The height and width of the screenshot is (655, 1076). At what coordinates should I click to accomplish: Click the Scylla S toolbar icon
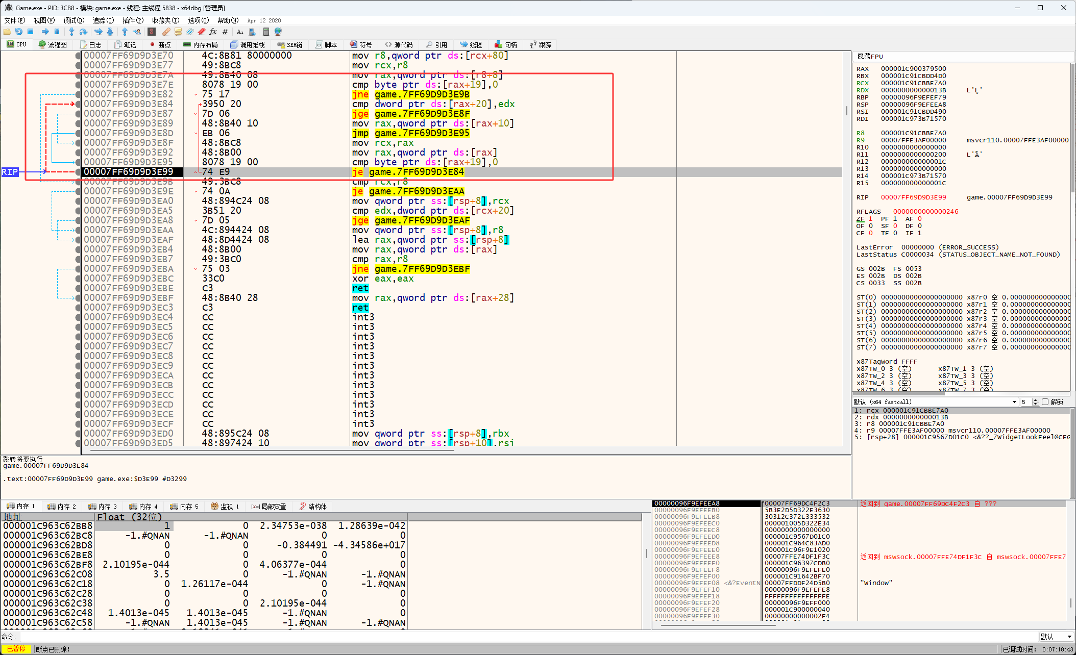(x=152, y=32)
